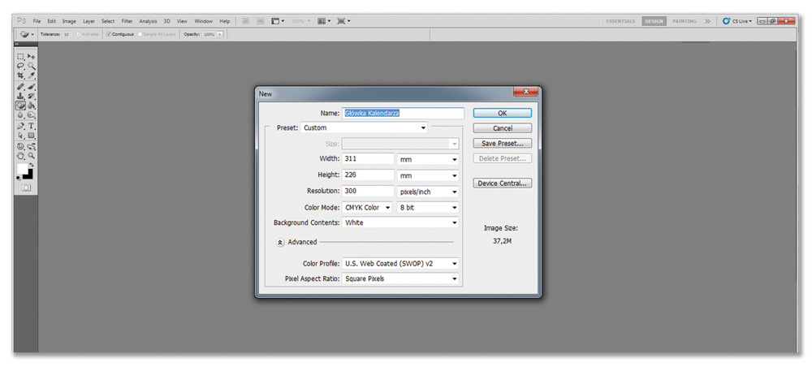Select the Pen tool
This screenshot has height=371, width=812.
[x=21, y=126]
